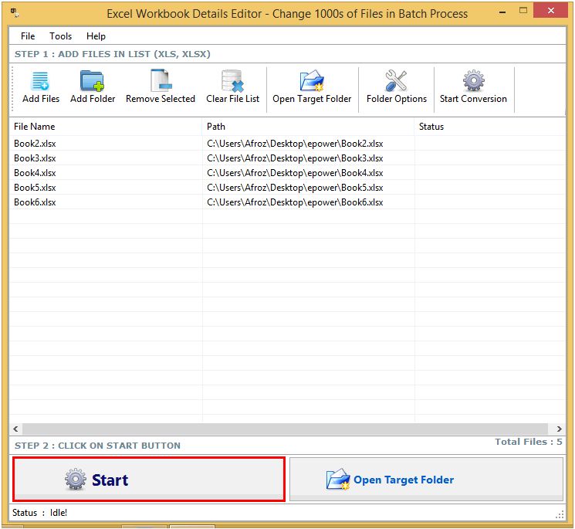Screen dimensions: 575x529
Task: Open Target Folder from the top toolbar
Action: click(312, 87)
